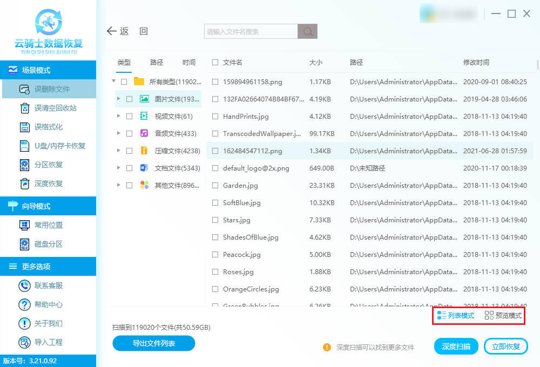Select the 162484547112.png file row
Viewport: 540px width, 367px height.
tap(370, 151)
